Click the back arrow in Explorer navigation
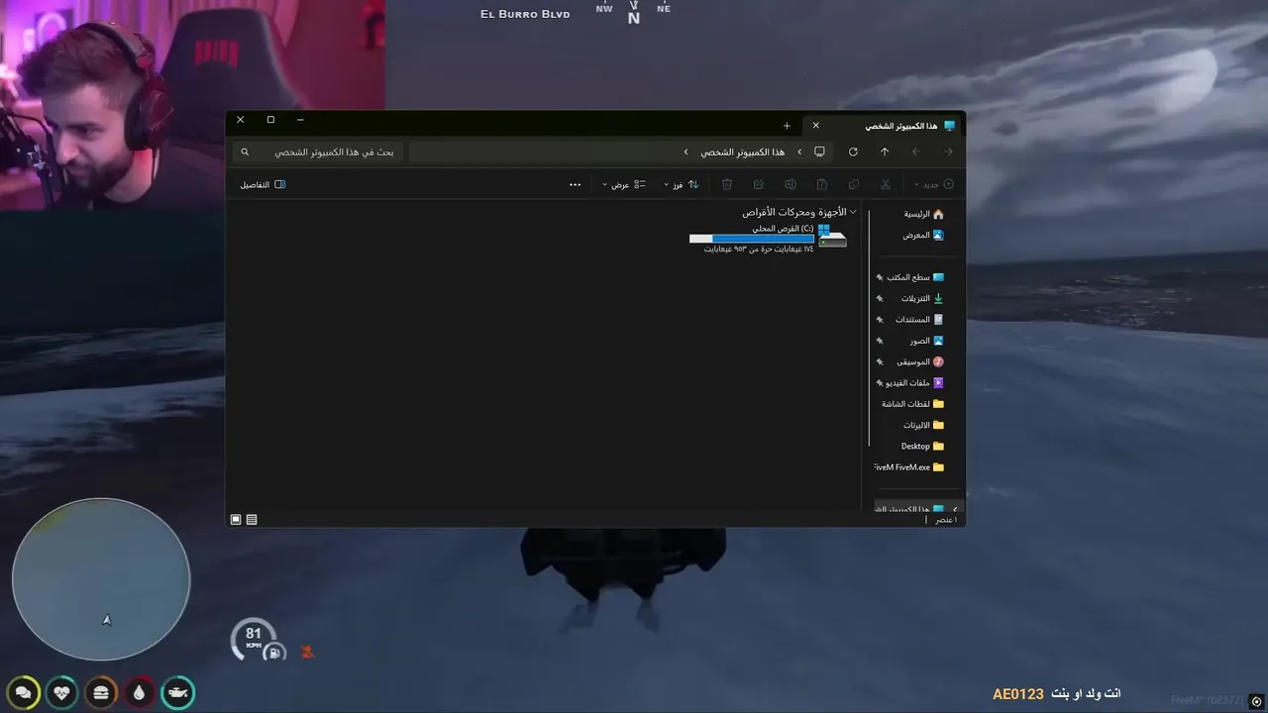Viewport: 1268px width, 713px height. point(949,152)
